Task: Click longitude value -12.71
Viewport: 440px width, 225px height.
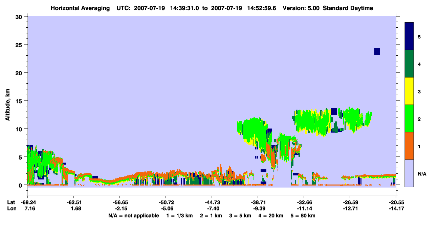Action: pyautogui.click(x=350, y=208)
